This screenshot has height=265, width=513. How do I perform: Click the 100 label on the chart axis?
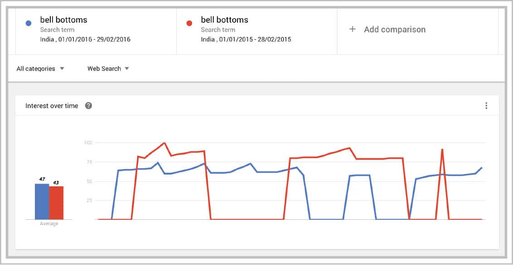click(x=87, y=143)
